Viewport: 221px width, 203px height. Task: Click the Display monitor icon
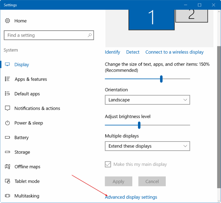click(x=7, y=64)
